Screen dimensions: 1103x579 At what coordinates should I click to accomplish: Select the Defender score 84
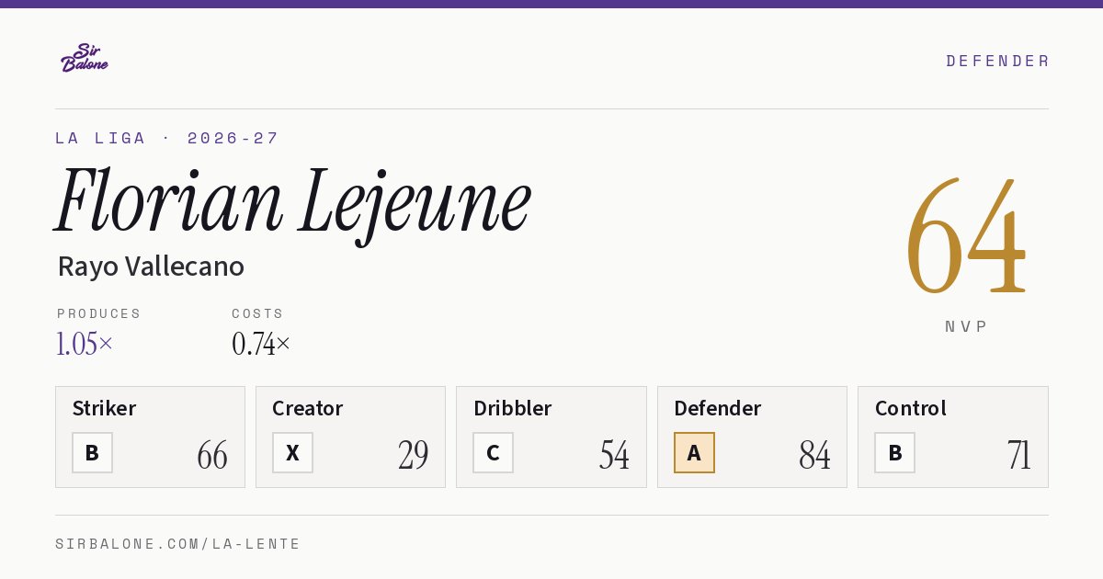(814, 455)
